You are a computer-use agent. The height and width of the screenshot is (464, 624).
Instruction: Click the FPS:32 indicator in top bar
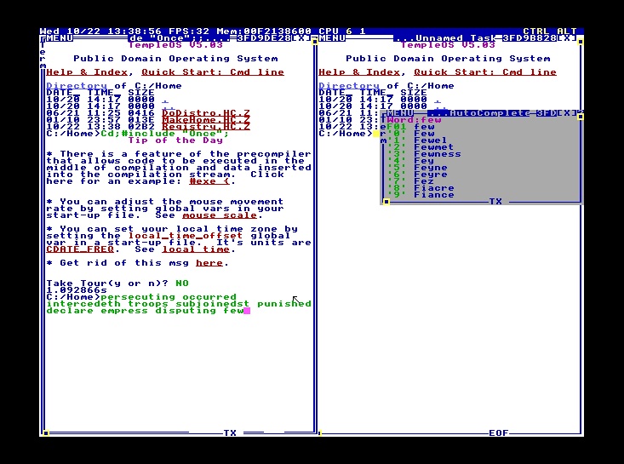(x=189, y=32)
